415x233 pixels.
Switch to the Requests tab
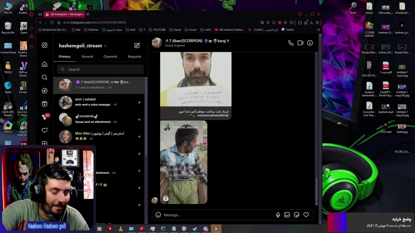click(135, 57)
